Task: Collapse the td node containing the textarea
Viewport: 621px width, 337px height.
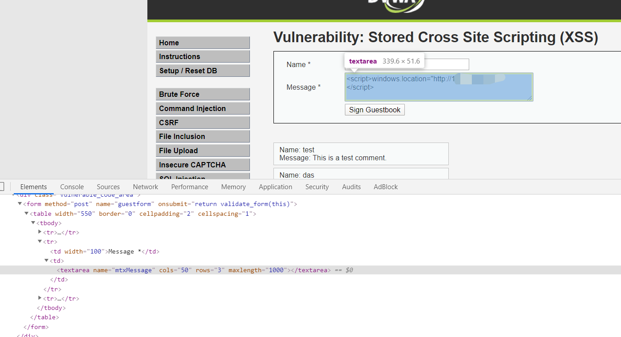Action: pos(47,261)
